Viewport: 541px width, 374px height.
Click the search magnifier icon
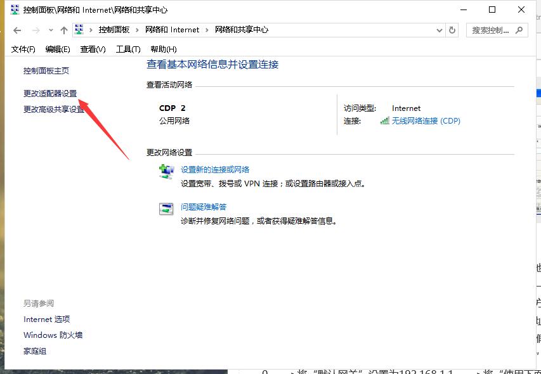coord(519,30)
